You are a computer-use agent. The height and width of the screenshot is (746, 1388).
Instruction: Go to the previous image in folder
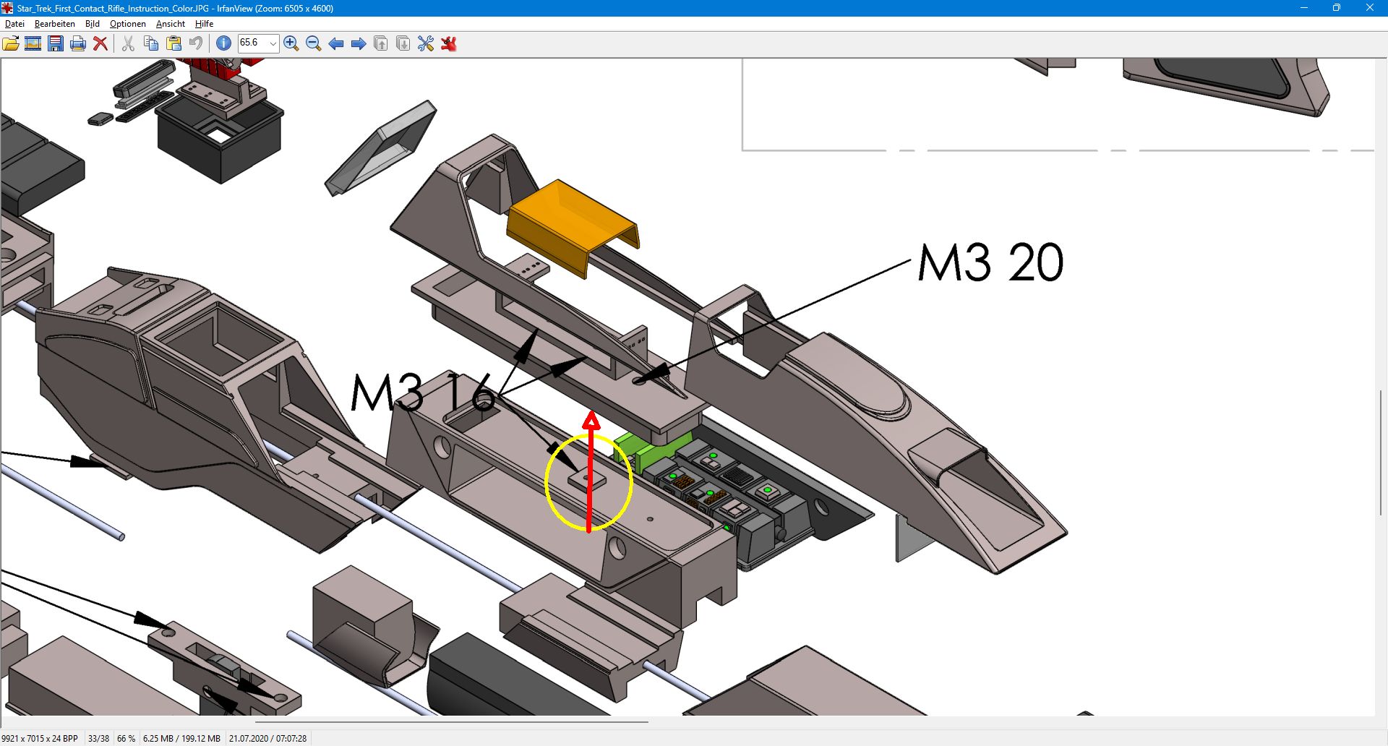(x=336, y=43)
